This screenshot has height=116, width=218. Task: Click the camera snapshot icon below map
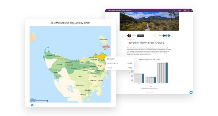[x=32, y=105]
